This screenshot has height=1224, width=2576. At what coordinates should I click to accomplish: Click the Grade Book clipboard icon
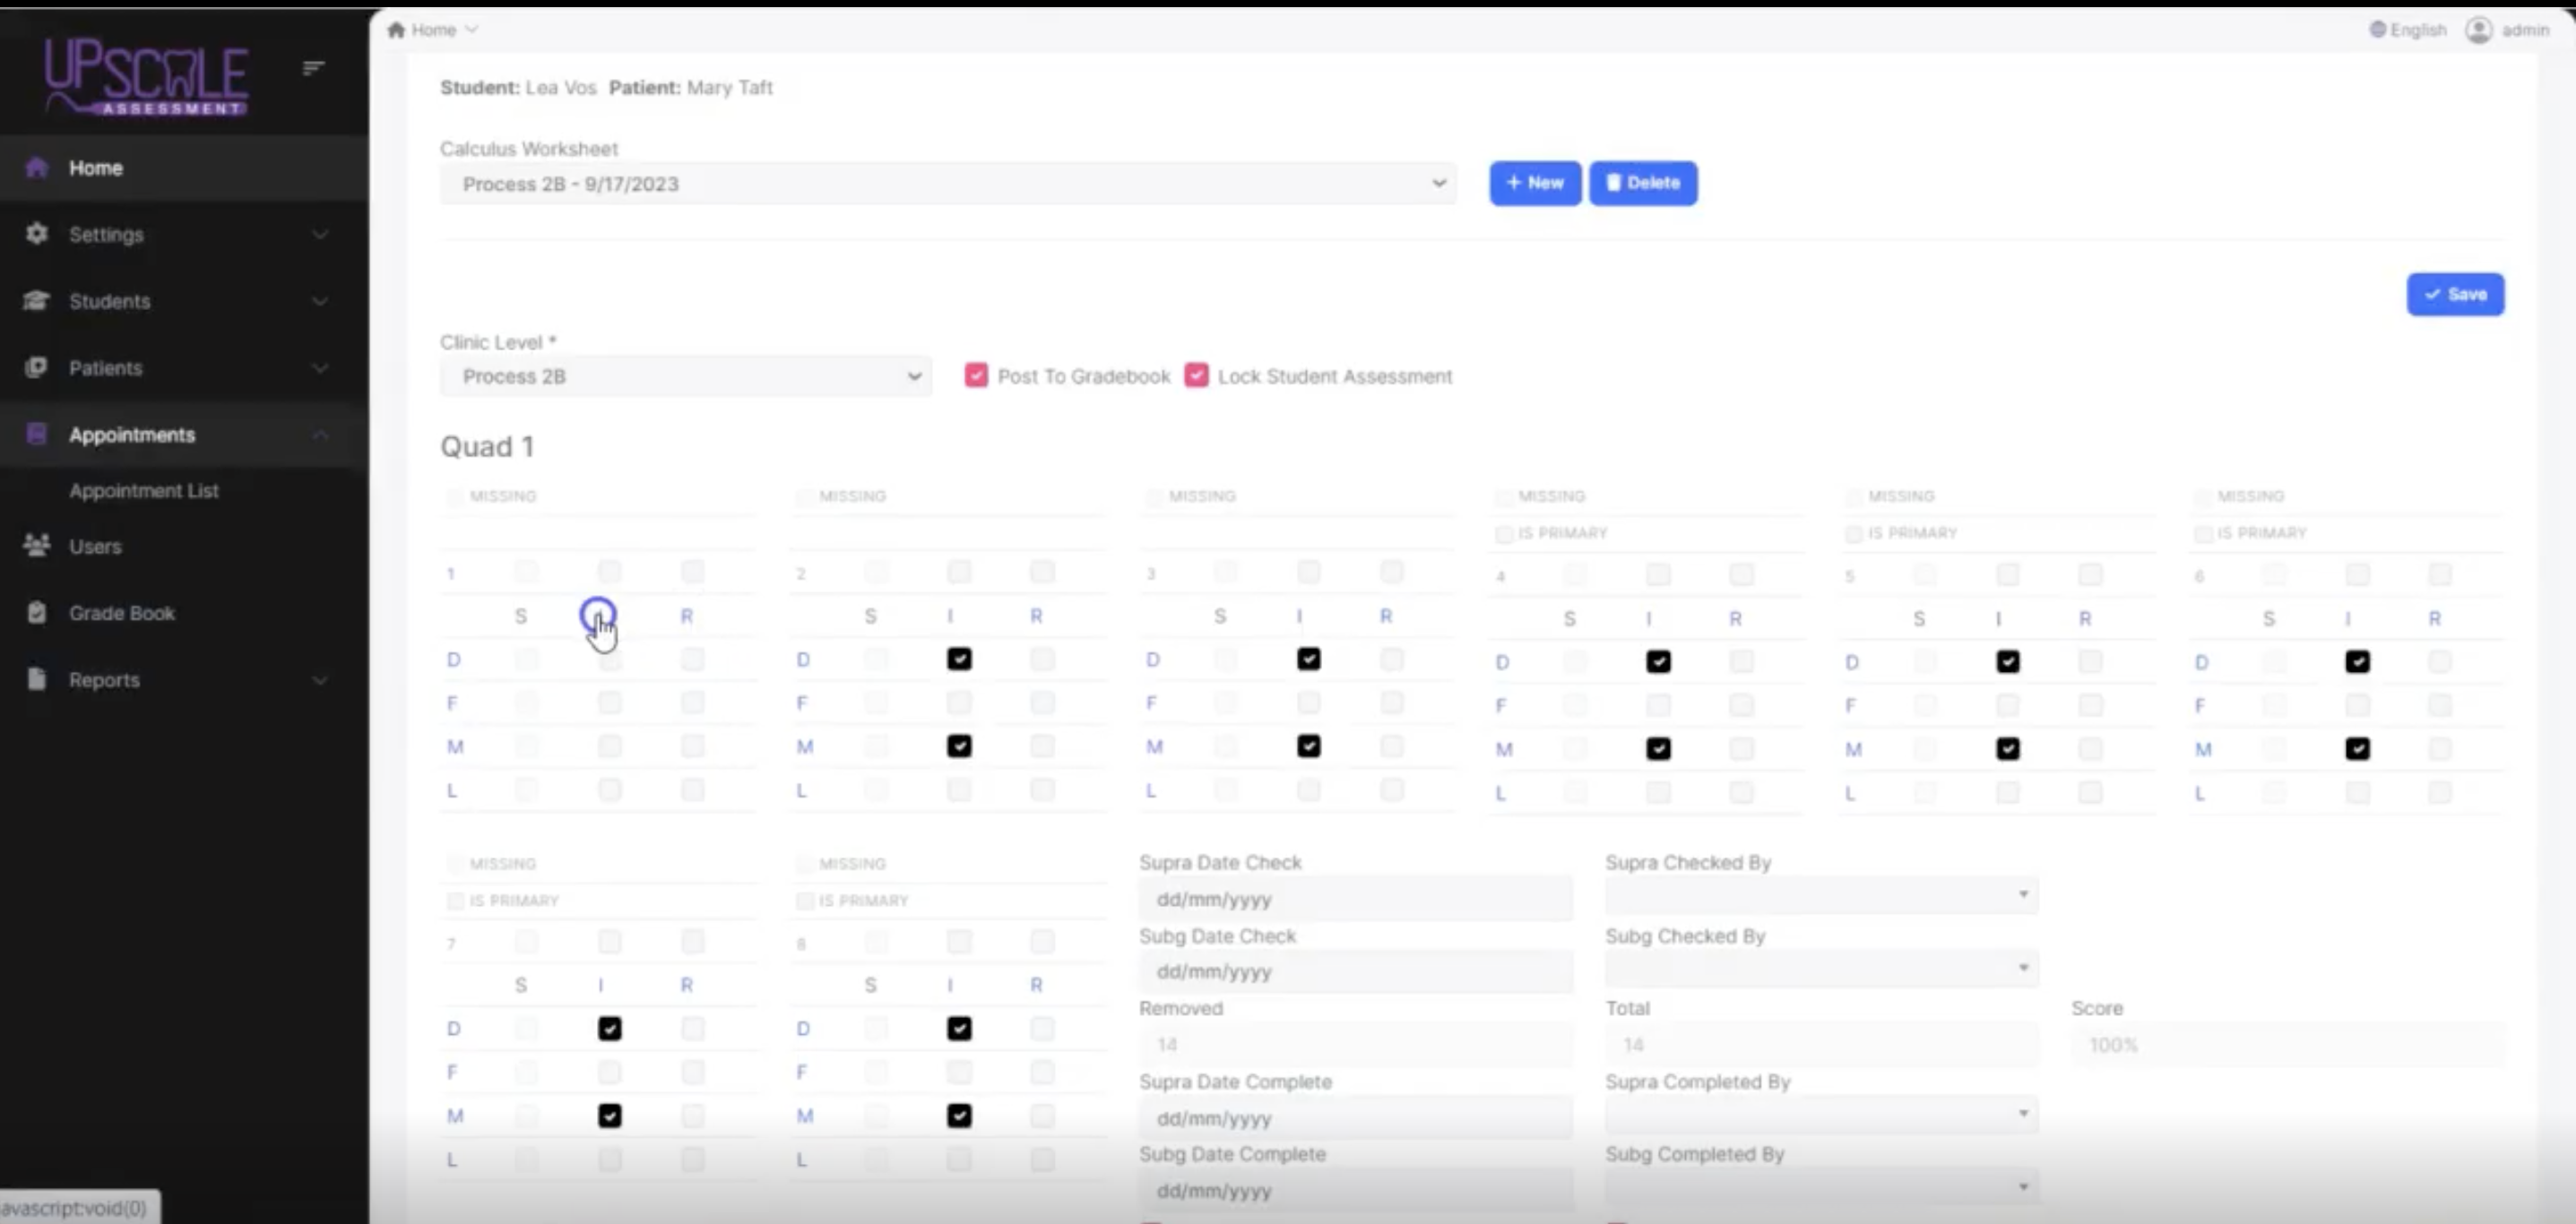(37, 613)
